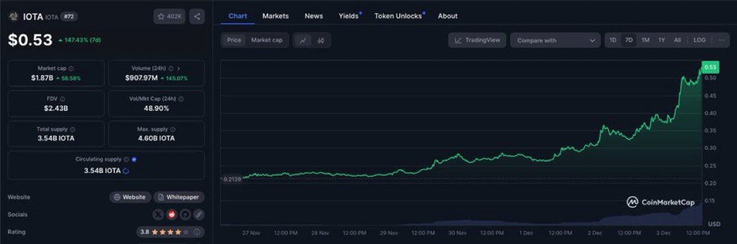Select the 1D time range
Screen dimensions: 737x244
[613, 40]
